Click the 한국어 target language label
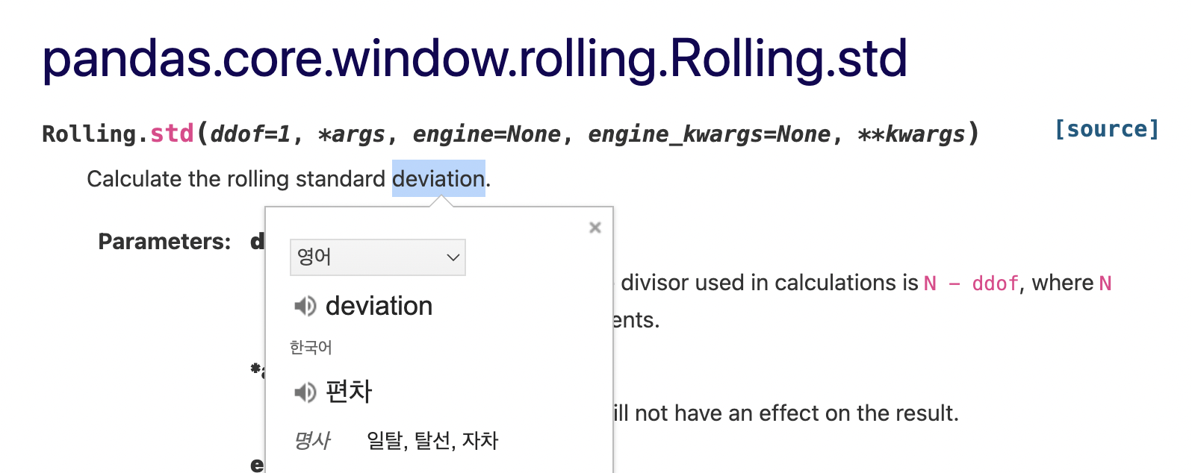 [311, 348]
